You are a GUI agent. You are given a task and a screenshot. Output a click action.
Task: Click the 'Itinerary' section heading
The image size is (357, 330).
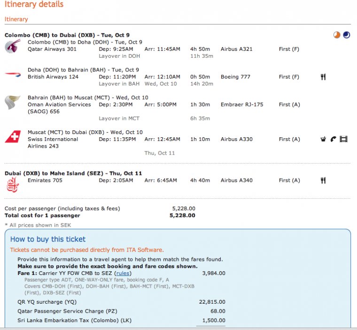tap(16, 19)
